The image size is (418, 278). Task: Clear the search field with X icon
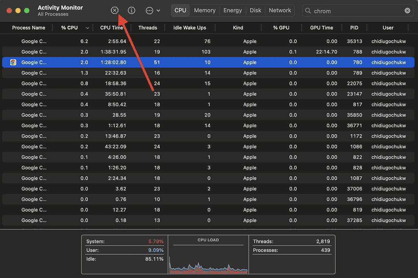[407, 11]
